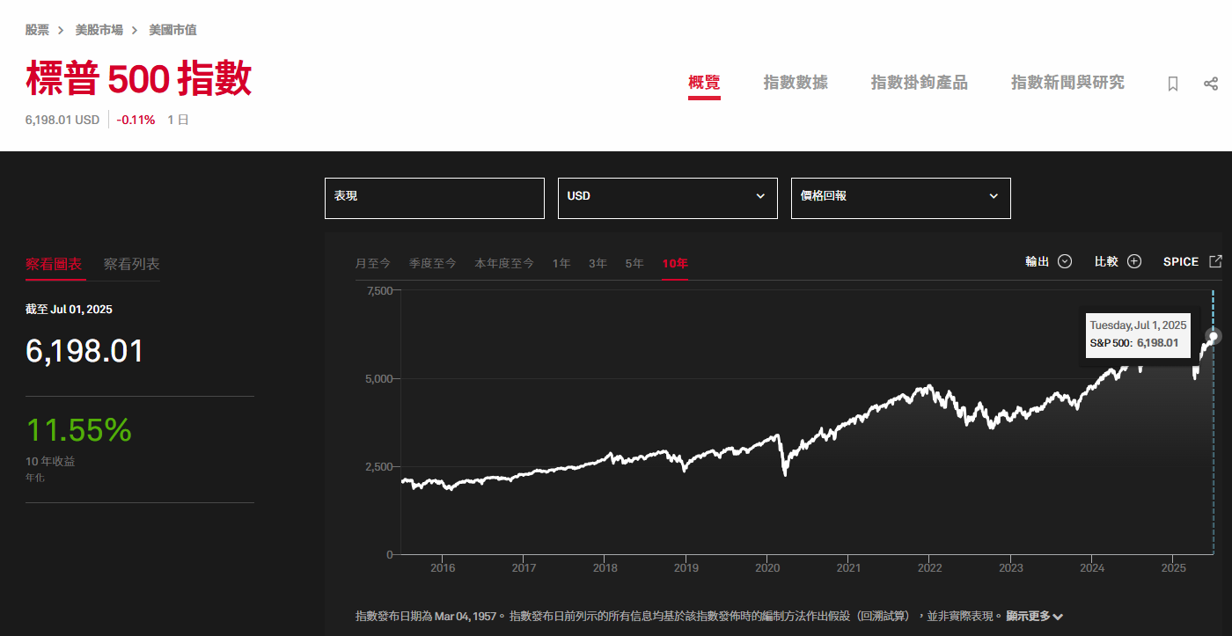The height and width of the screenshot is (636, 1232).
Task: Expand the 顯示更多 disclaimer text
Action: coord(1035,616)
